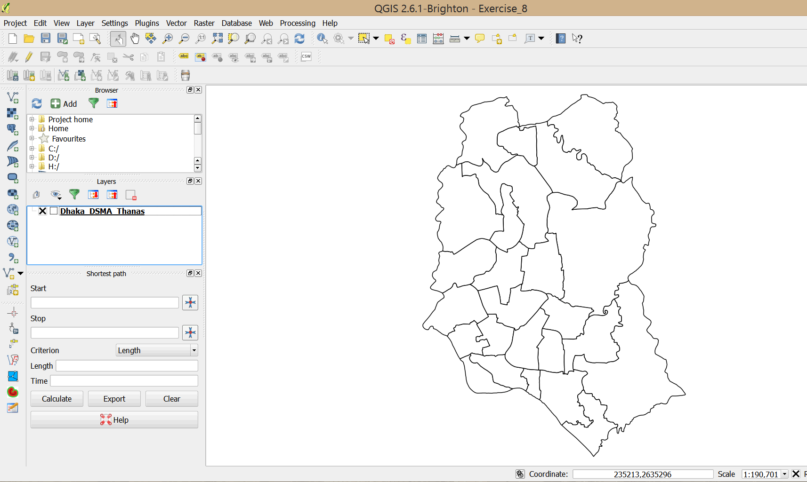Open the Database menu
The image size is (807, 482).
[236, 23]
